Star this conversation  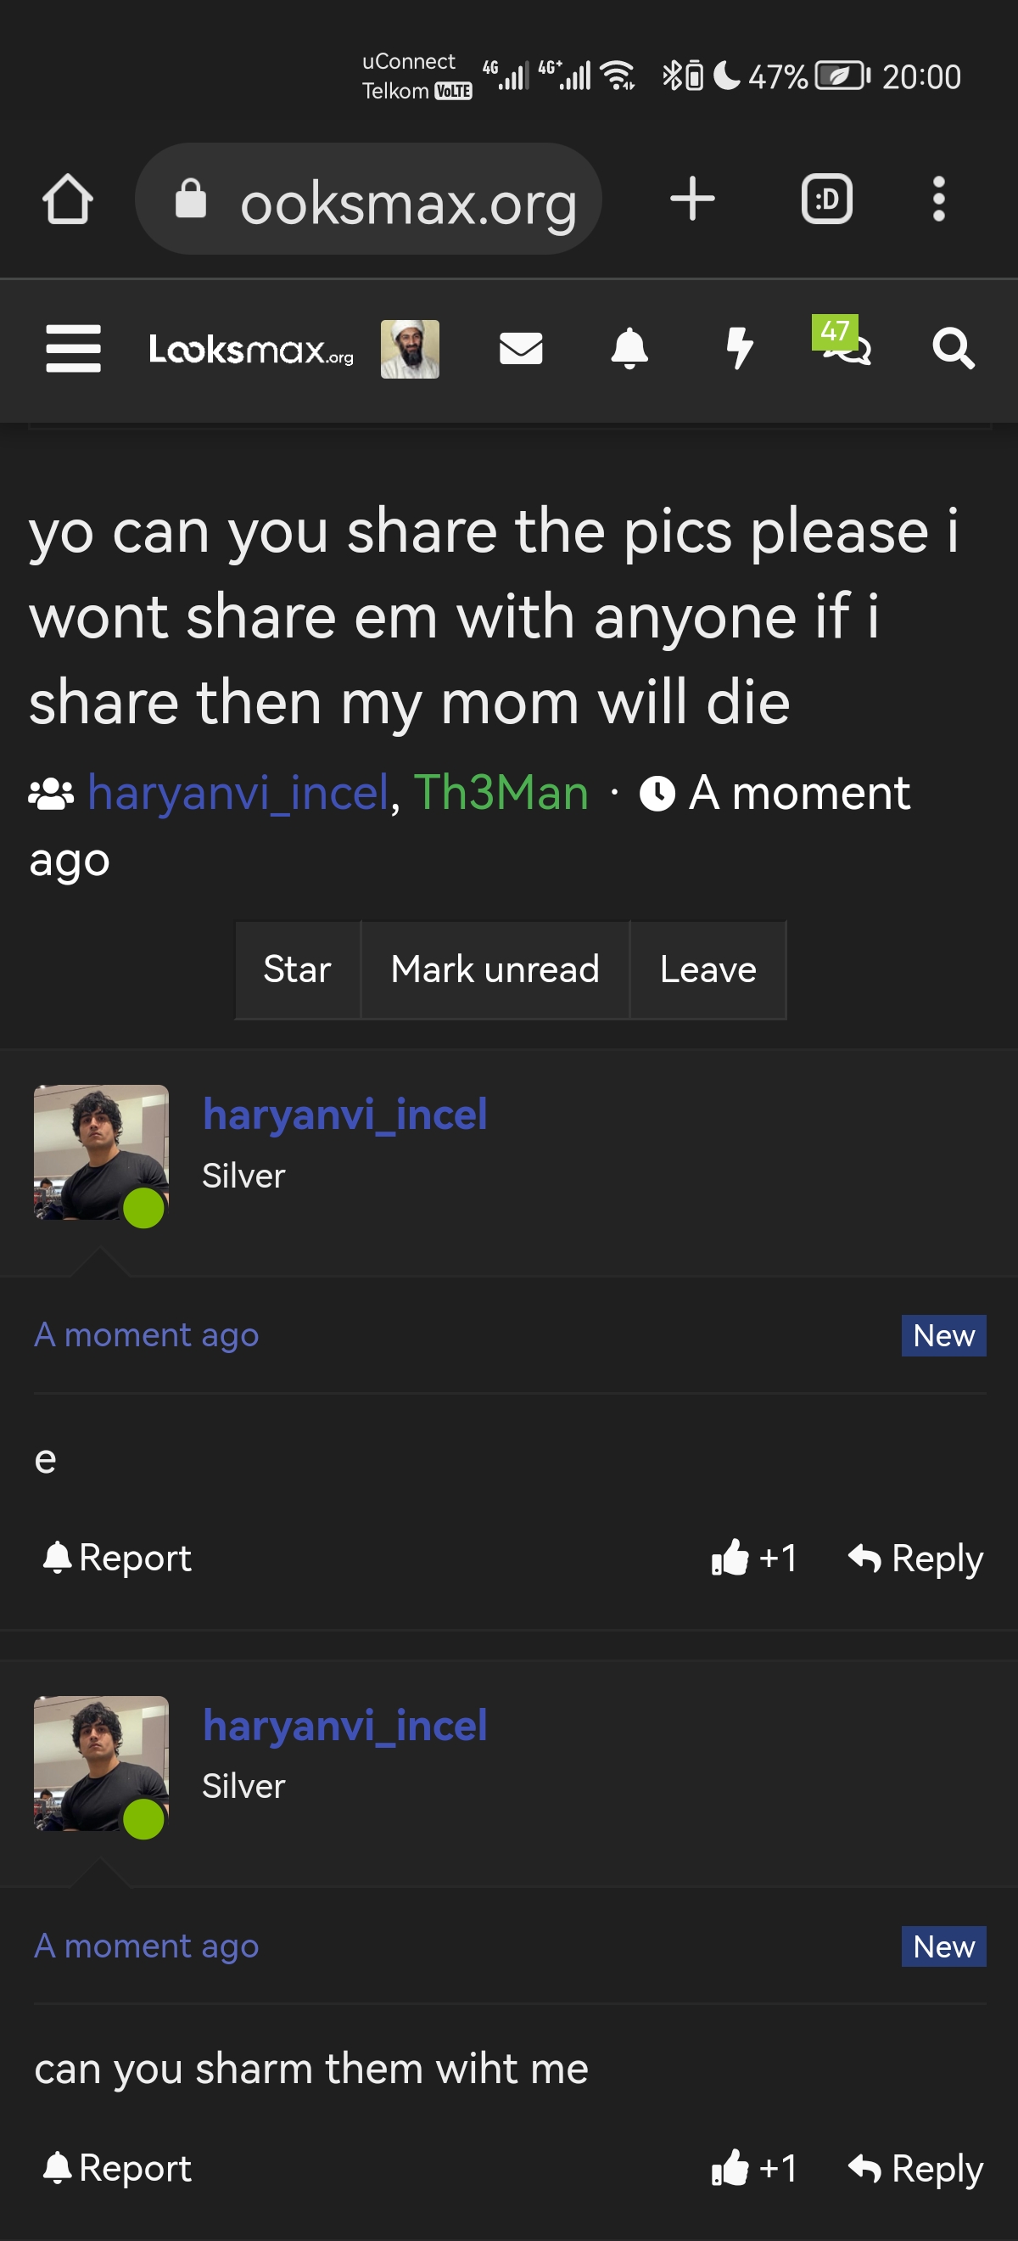296,969
